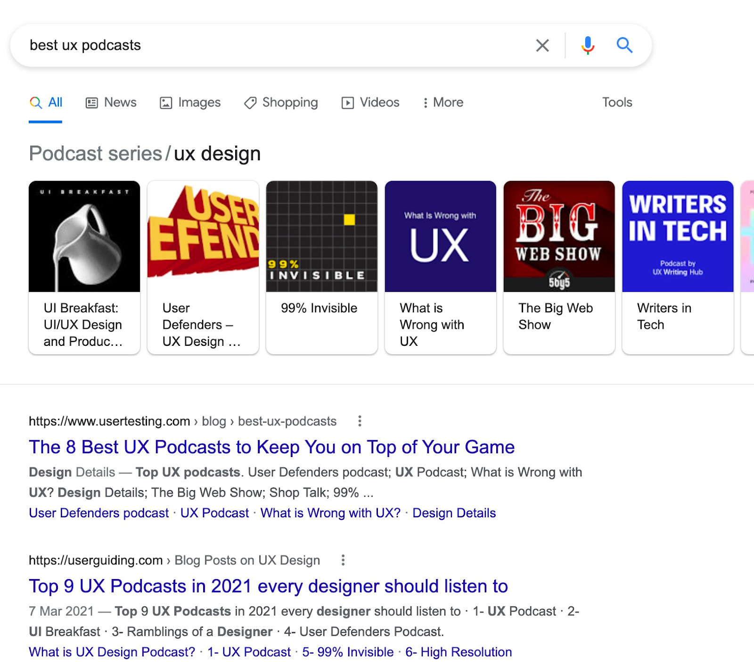Screen dimensions: 754x662
Task: Open the Tools menu
Action: [617, 102]
